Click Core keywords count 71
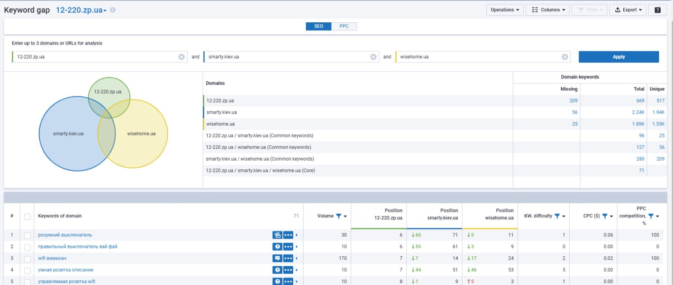Screen dimensions: 673x285 (x=641, y=171)
